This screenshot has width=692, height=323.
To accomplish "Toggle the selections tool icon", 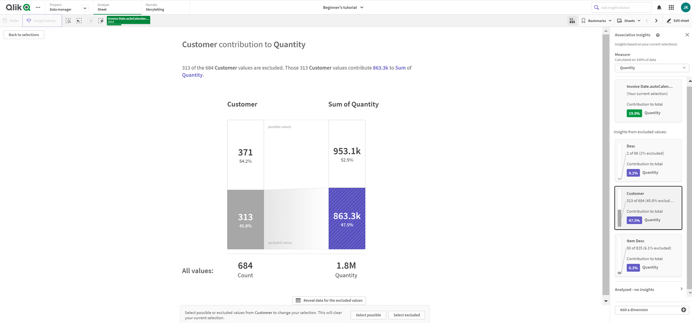I will tap(572, 21).
